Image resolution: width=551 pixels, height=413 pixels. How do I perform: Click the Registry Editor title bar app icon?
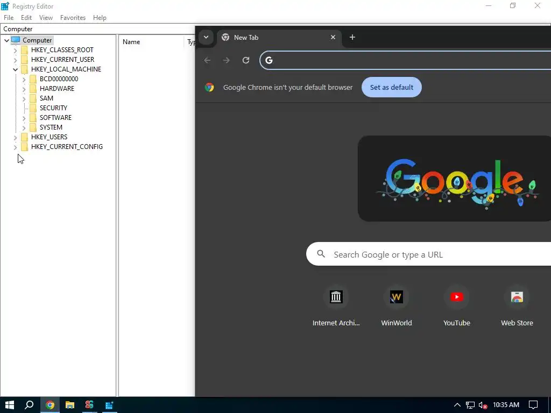click(5, 6)
